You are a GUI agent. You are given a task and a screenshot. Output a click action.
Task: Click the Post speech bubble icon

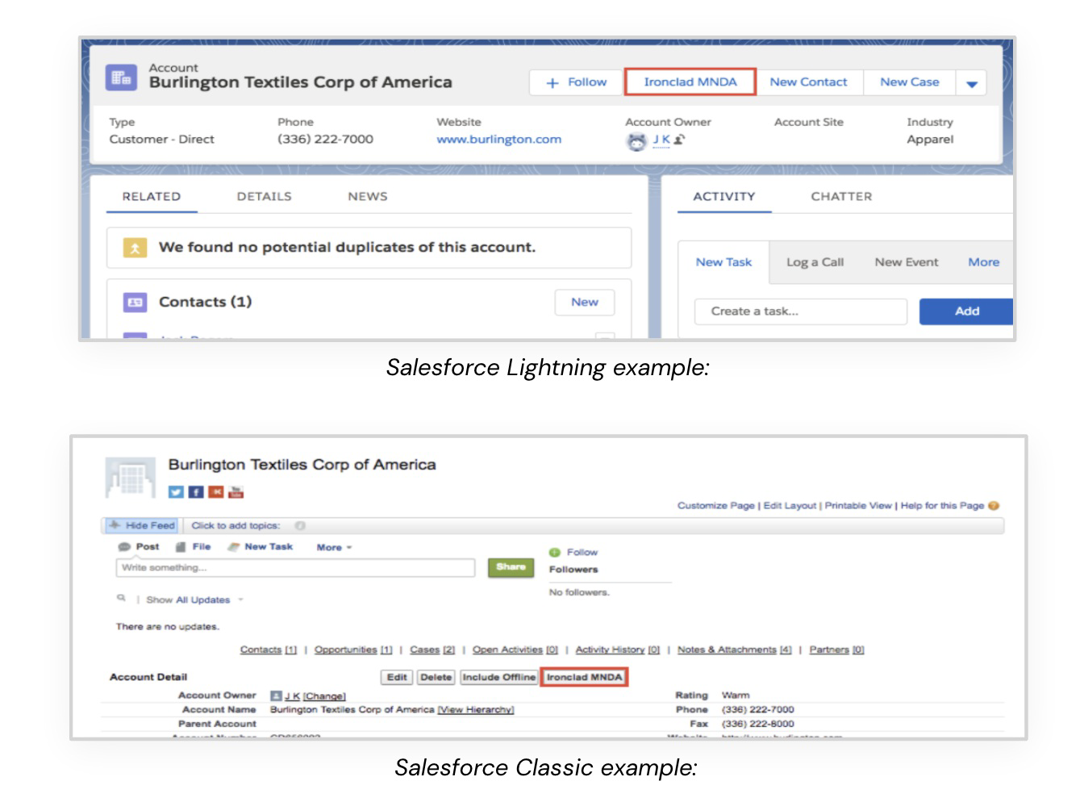click(x=124, y=547)
